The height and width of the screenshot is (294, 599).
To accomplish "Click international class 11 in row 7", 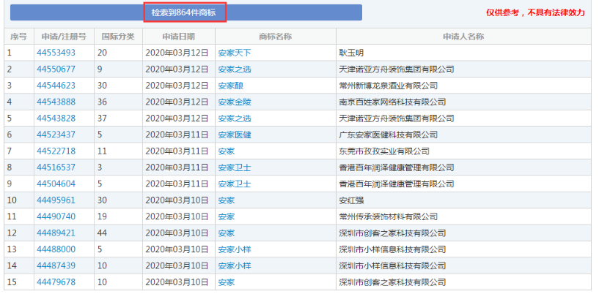I will click(102, 151).
